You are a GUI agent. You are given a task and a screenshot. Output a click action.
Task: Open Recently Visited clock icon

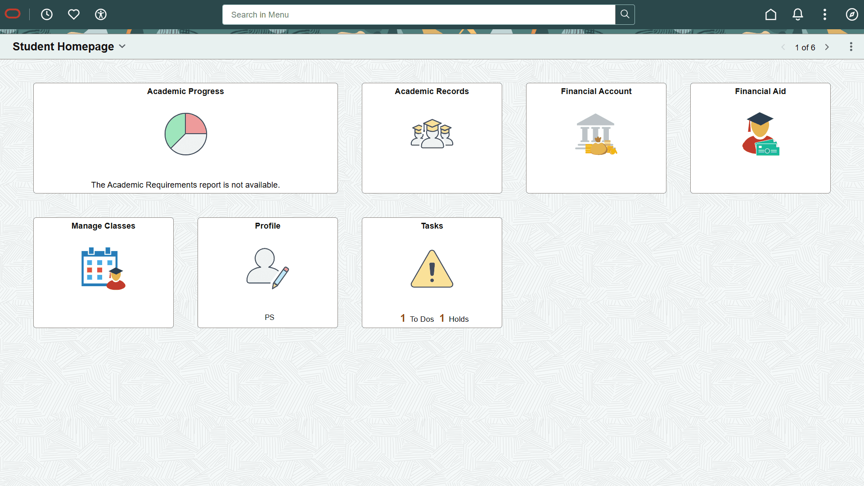coord(47,14)
